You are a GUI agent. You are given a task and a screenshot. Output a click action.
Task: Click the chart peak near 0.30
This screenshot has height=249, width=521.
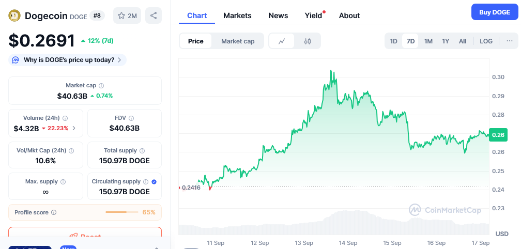coord(331,71)
